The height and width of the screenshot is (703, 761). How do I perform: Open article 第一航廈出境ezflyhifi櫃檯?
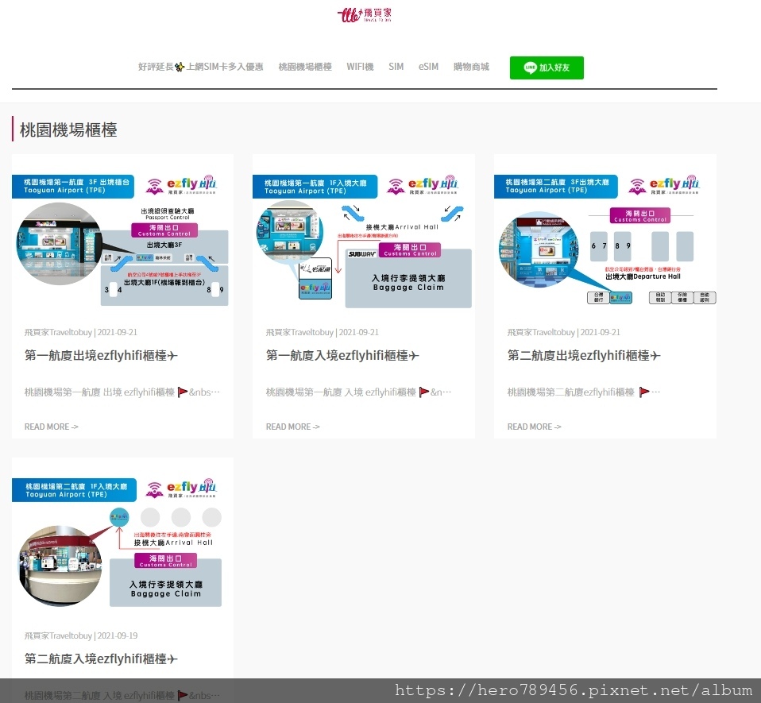point(101,355)
